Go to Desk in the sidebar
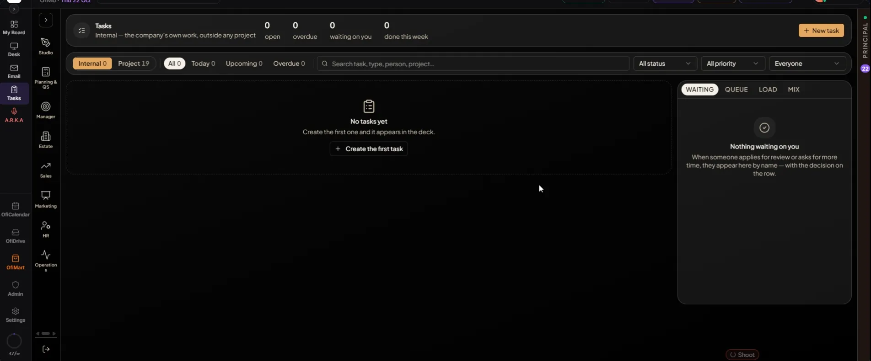This screenshot has height=361, width=871. pos(14,49)
